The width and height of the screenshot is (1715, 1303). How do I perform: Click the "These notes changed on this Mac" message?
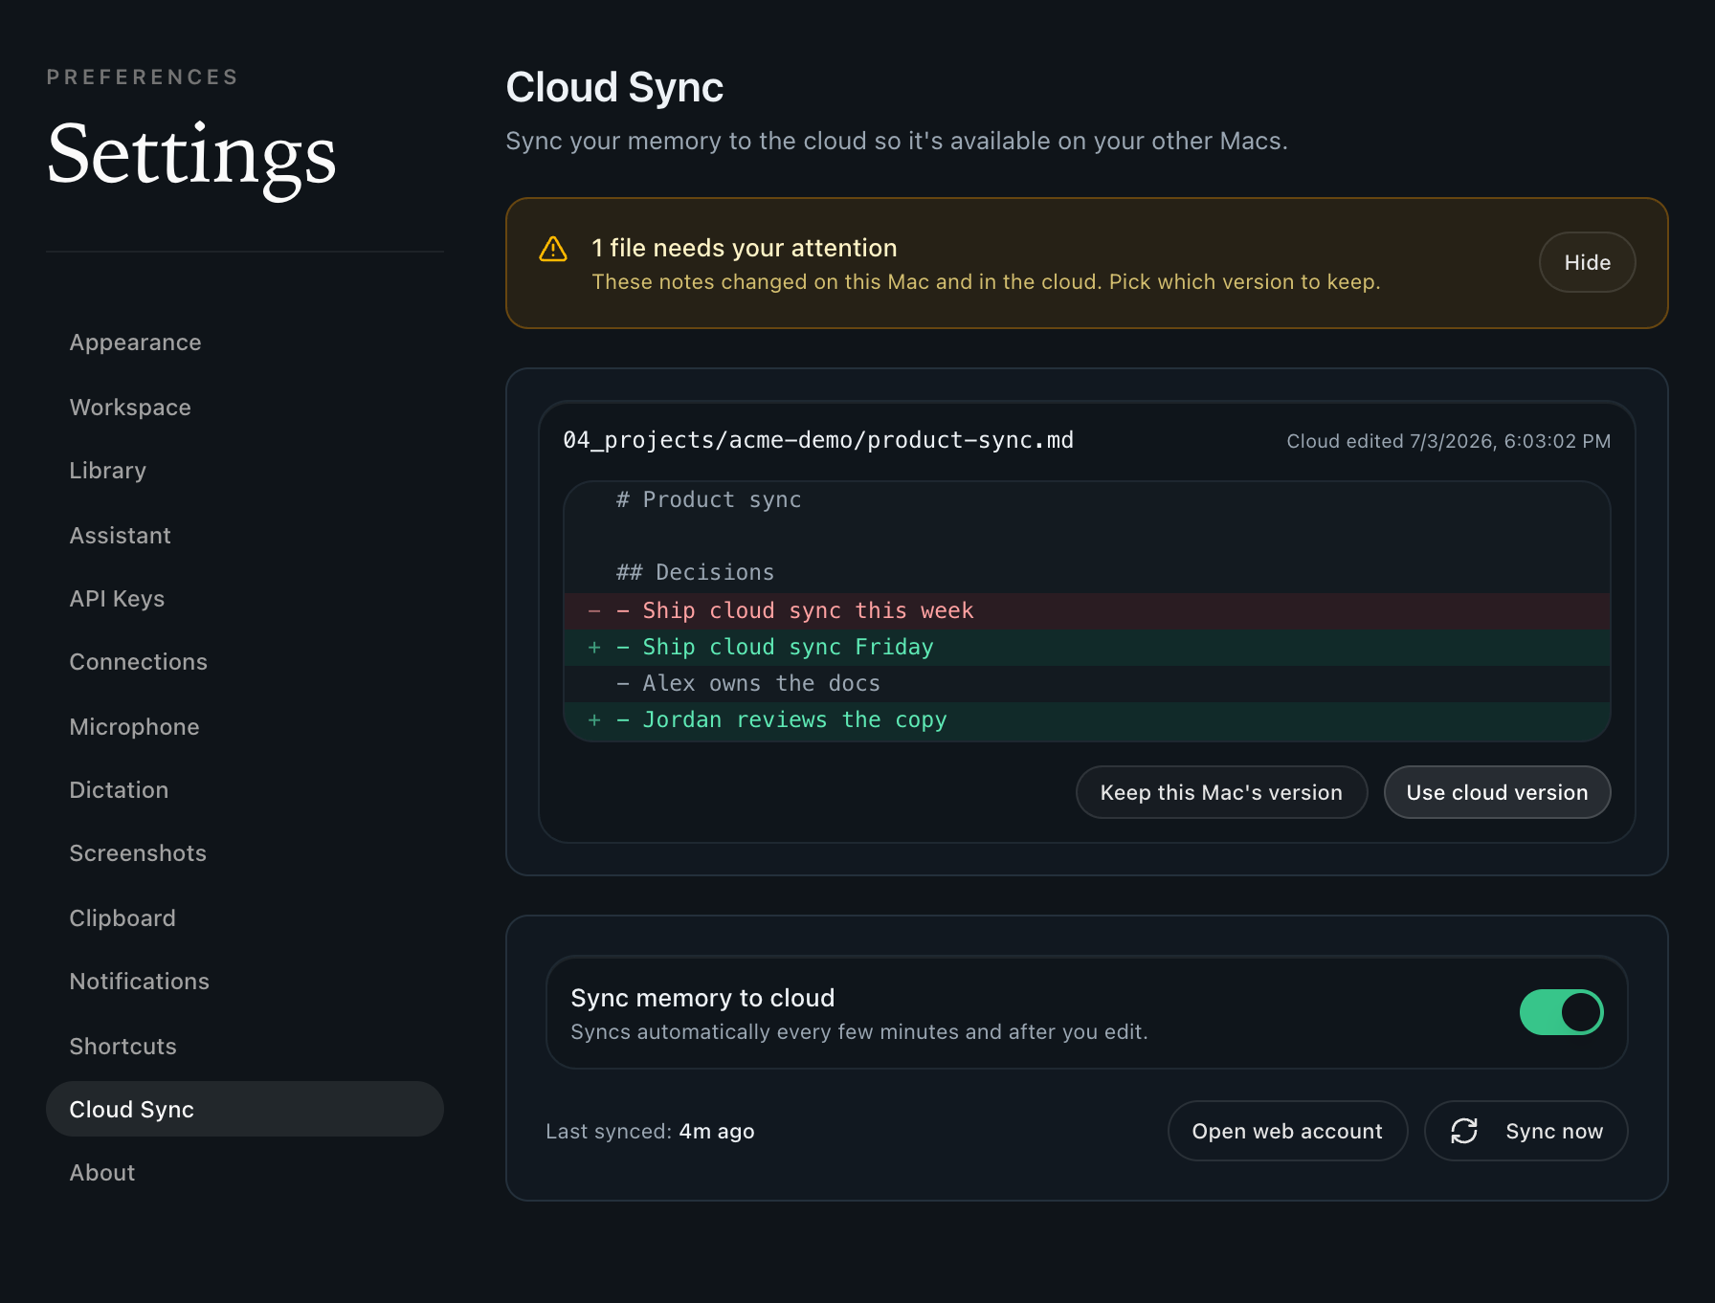click(986, 282)
